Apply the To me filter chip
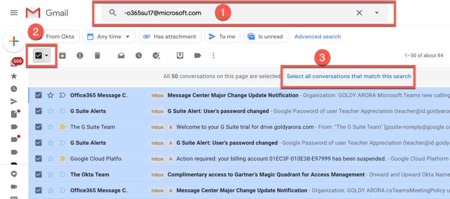Image resolution: width=450 pixels, height=199 pixels. [222, 37]
